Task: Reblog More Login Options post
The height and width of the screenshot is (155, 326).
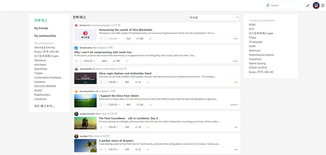Action: [x=148, y=82]
